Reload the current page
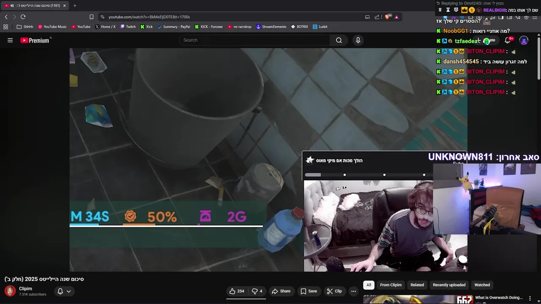 23,17
